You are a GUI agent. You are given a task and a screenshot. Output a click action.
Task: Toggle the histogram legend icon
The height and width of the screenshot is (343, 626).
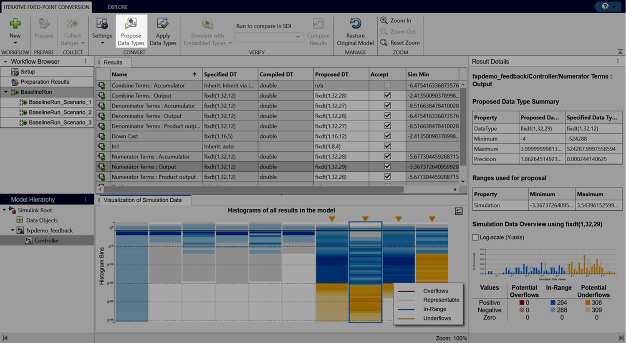pos(459,211)
